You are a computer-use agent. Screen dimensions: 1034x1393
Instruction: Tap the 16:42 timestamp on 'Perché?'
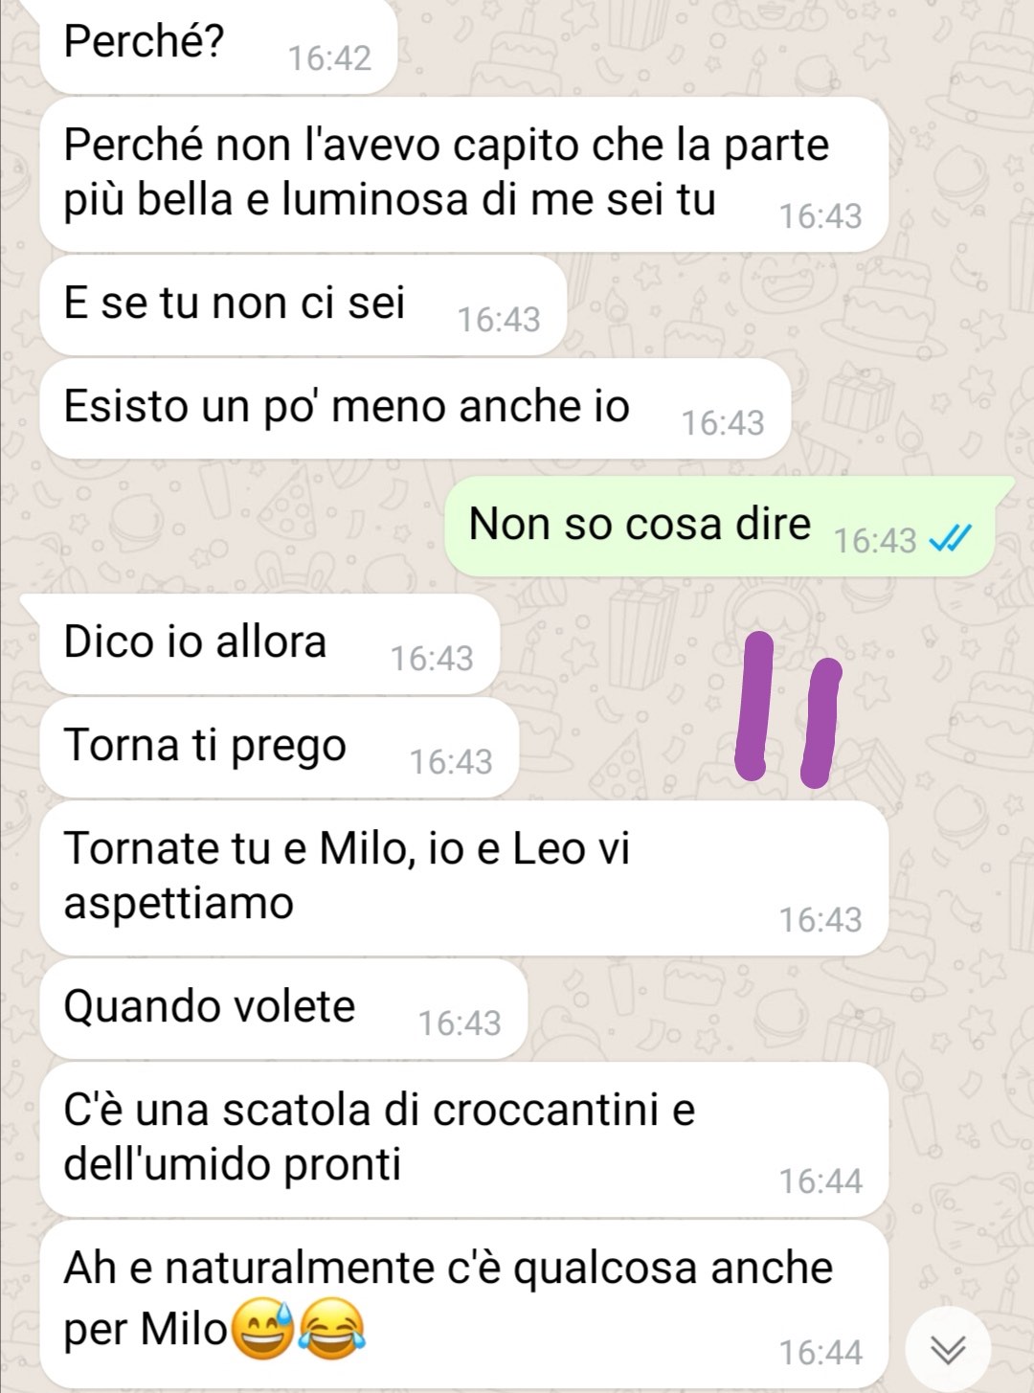click(x=329, y=58)
